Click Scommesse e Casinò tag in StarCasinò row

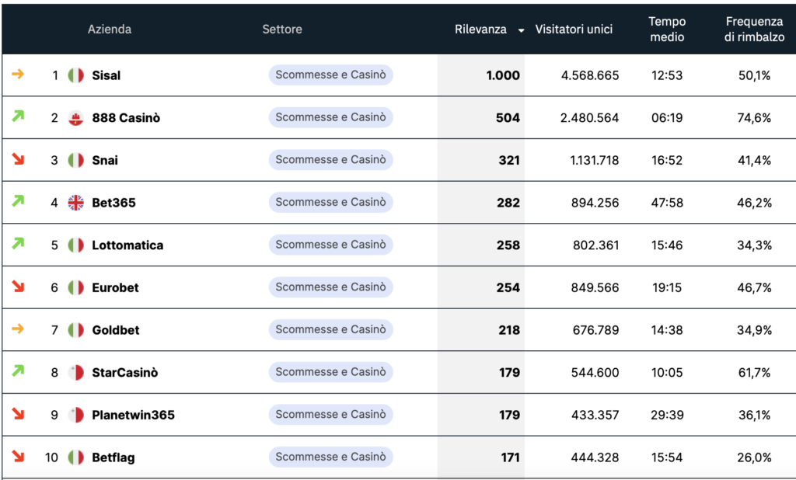(x=330, y=372)
